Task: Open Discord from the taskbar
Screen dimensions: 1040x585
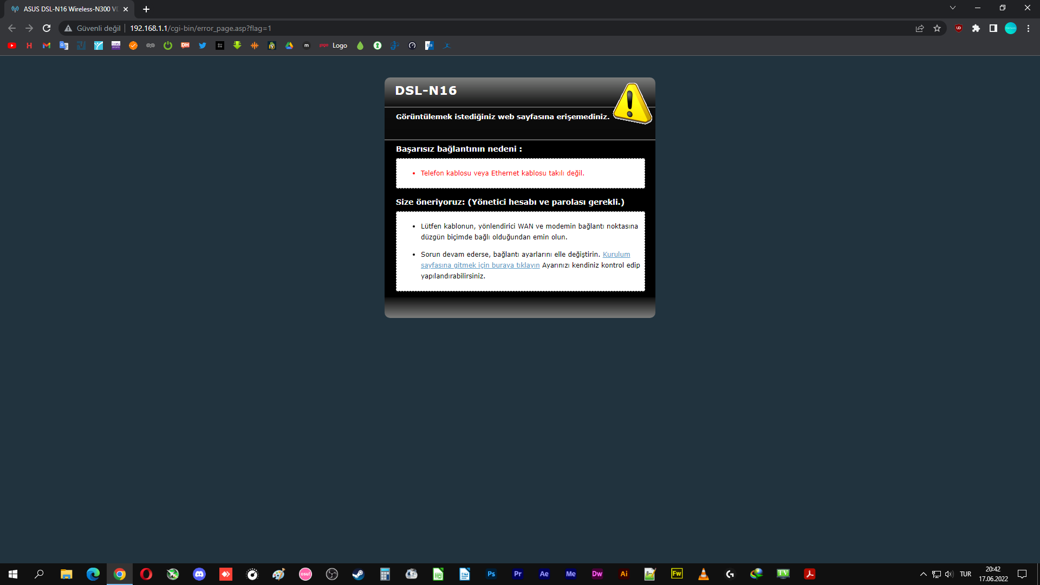Action: click(x=199, y=574)
